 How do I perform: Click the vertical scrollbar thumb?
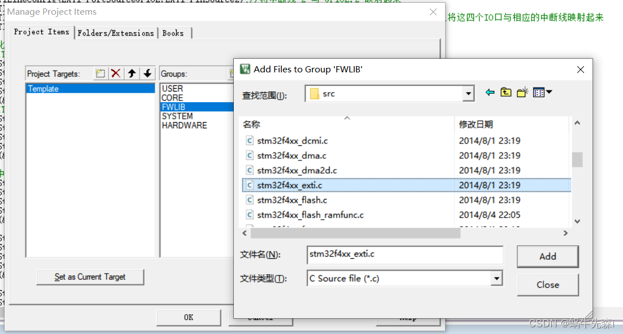577,160
